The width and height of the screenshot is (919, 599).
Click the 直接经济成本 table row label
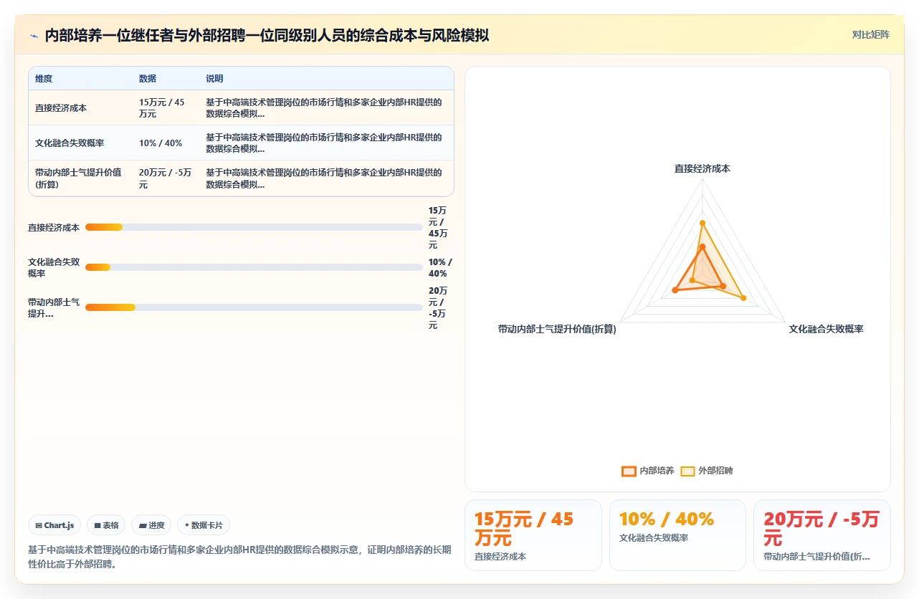pos(61,108)
